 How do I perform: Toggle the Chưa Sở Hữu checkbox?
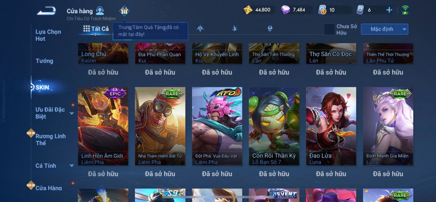[329, 29]
